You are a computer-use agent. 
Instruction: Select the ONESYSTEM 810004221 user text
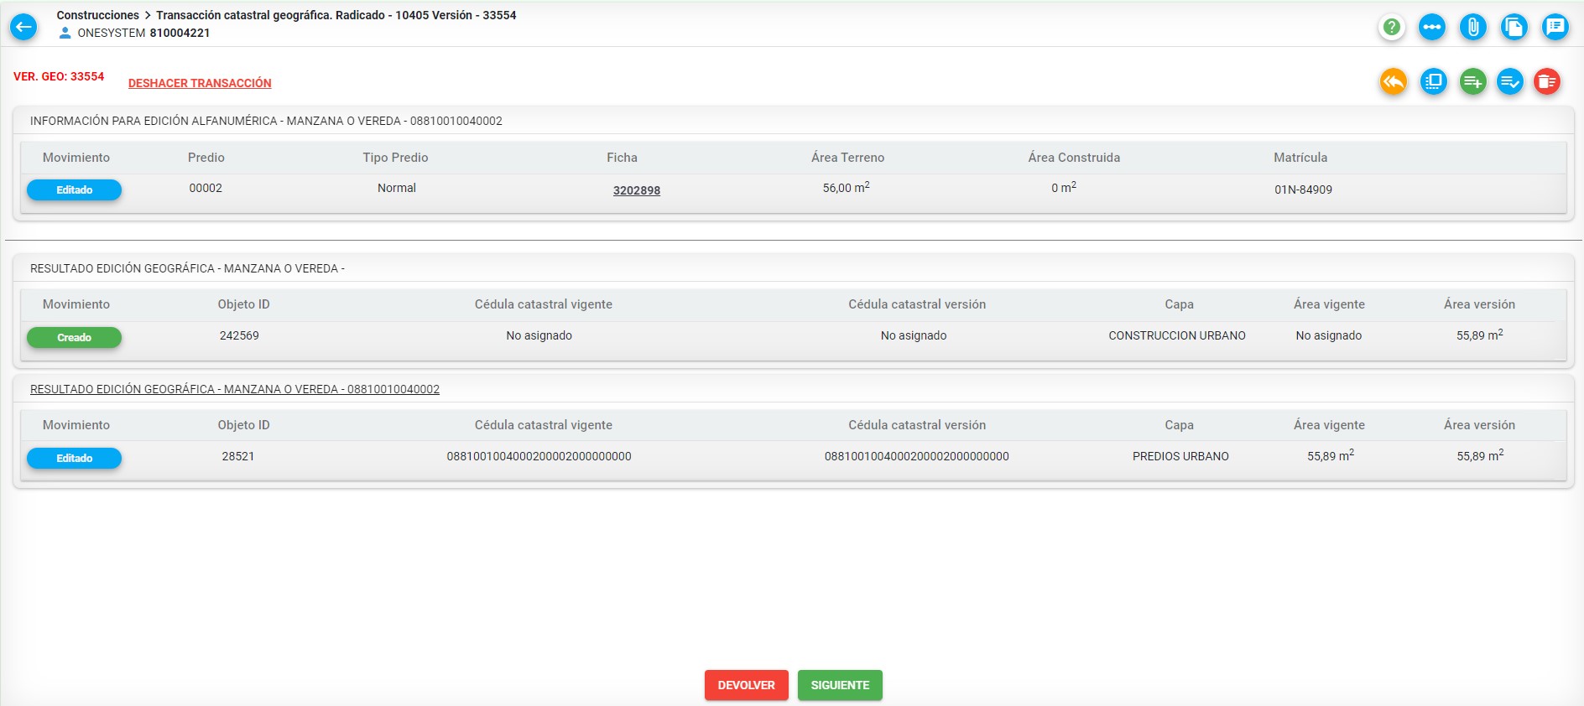143,33
